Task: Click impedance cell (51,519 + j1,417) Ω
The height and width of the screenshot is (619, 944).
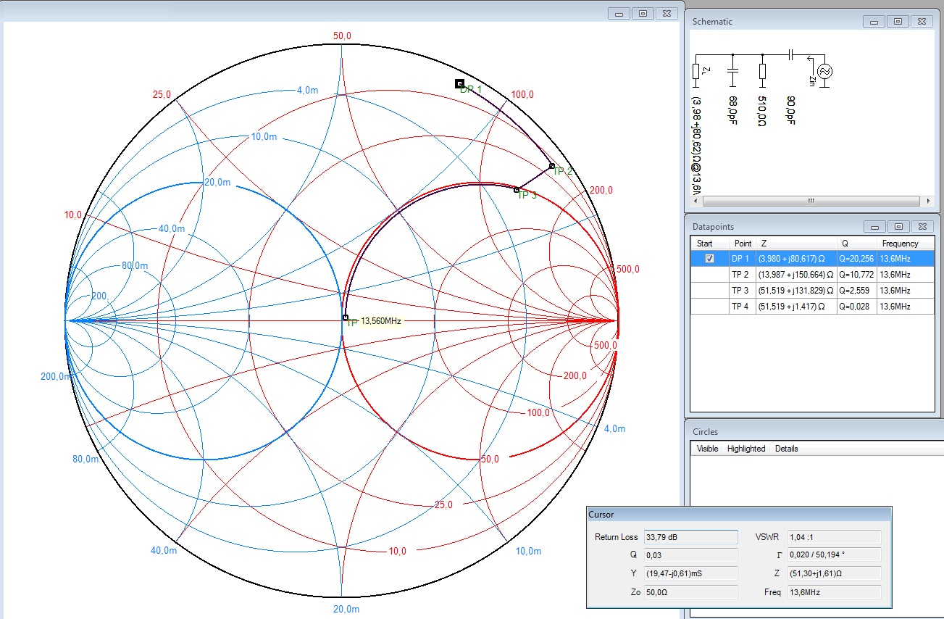Action: (796, 307)
